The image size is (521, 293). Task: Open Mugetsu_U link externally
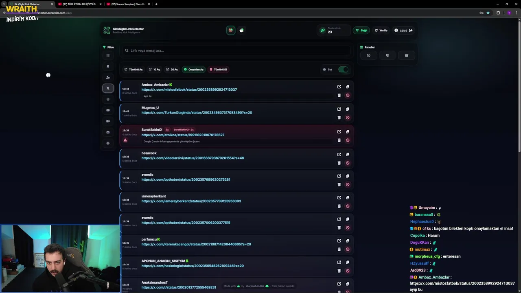pos(339,109)
